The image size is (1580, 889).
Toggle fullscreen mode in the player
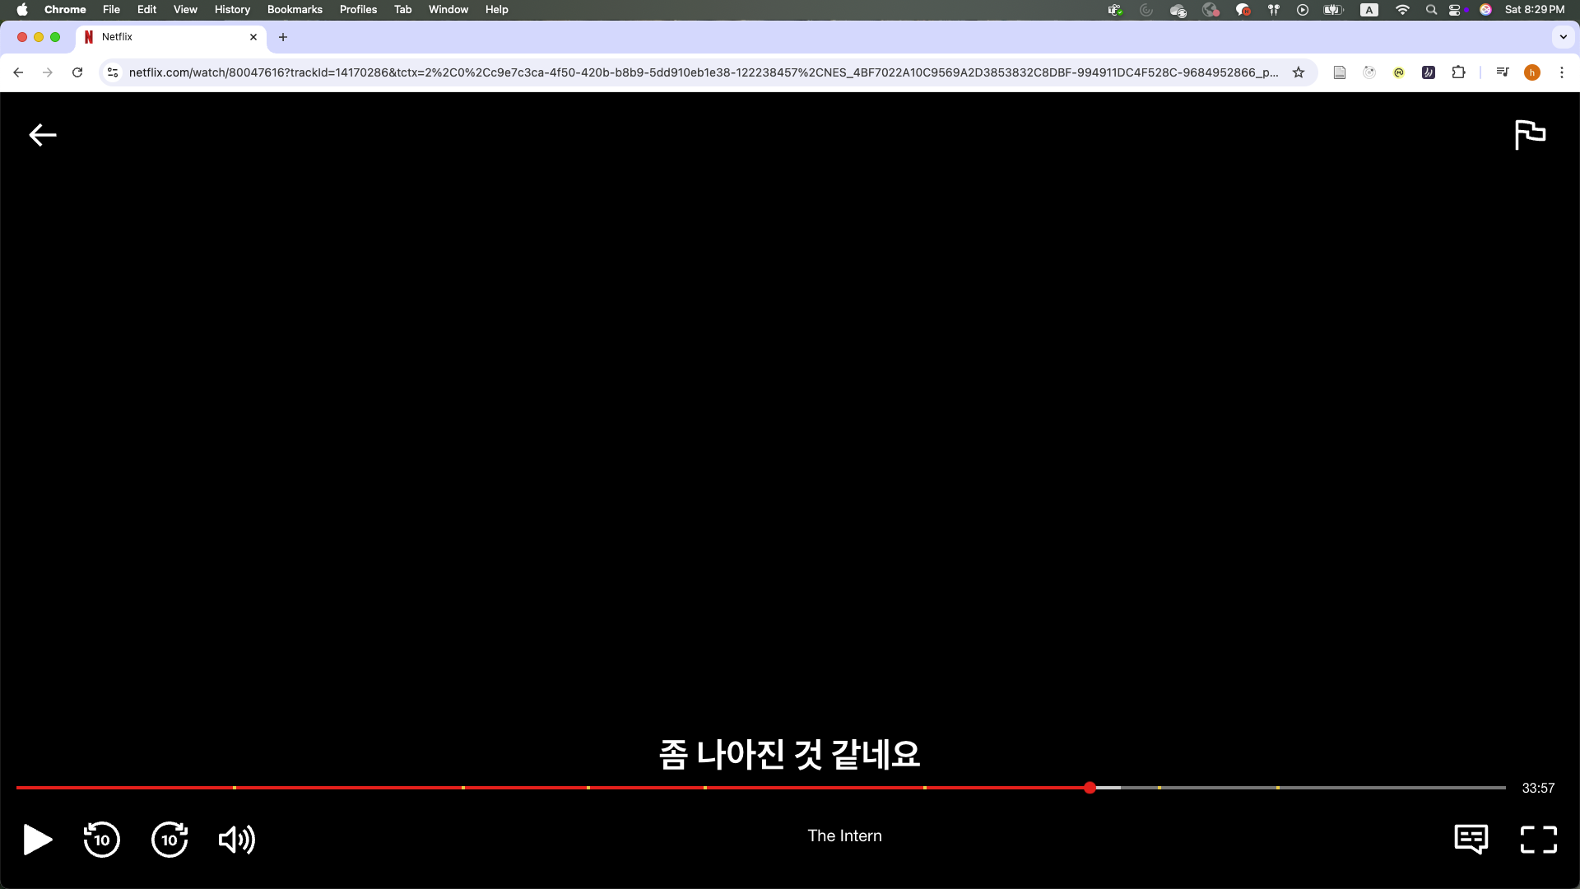1538,840
